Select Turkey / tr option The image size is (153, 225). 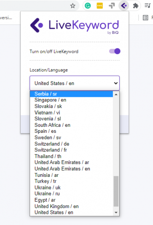click(x=71, y=181)
